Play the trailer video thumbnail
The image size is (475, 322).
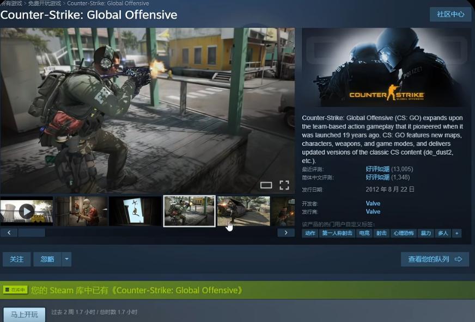(26, 211)
